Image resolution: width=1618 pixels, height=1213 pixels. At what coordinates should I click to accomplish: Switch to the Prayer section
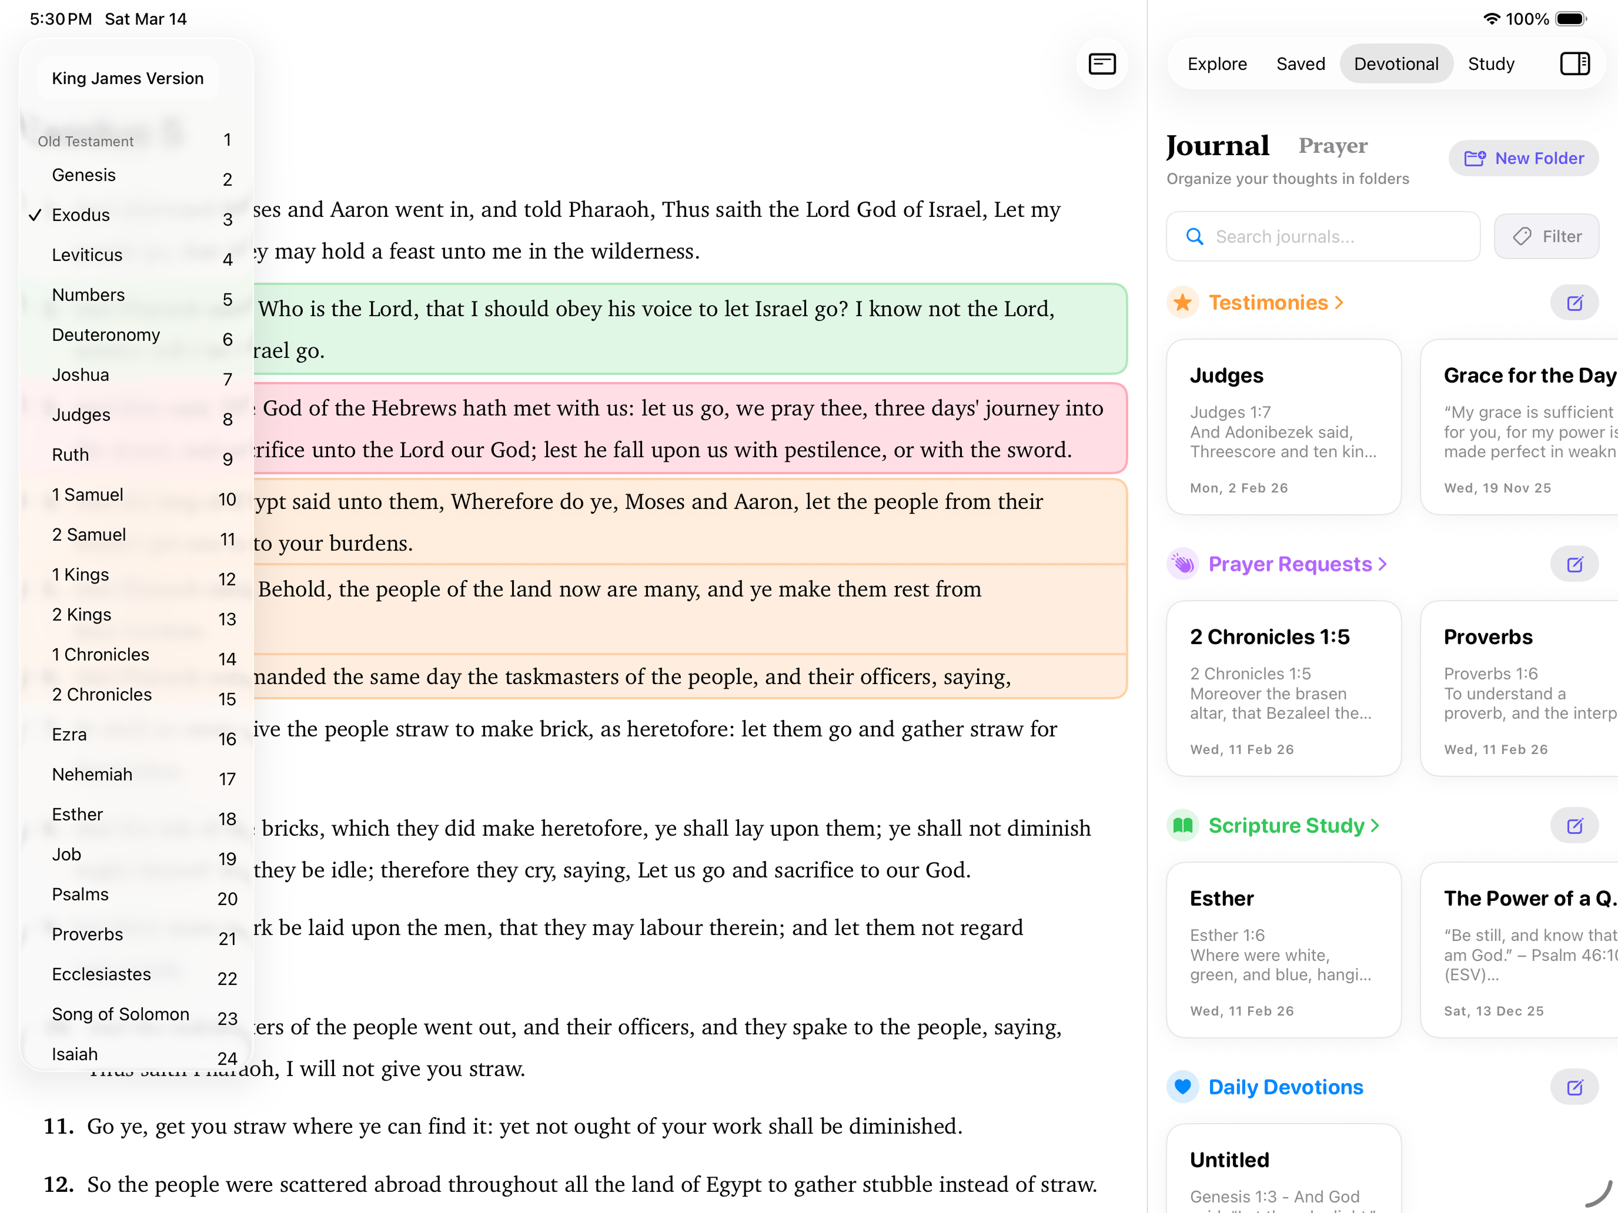tap(1333, 146)
